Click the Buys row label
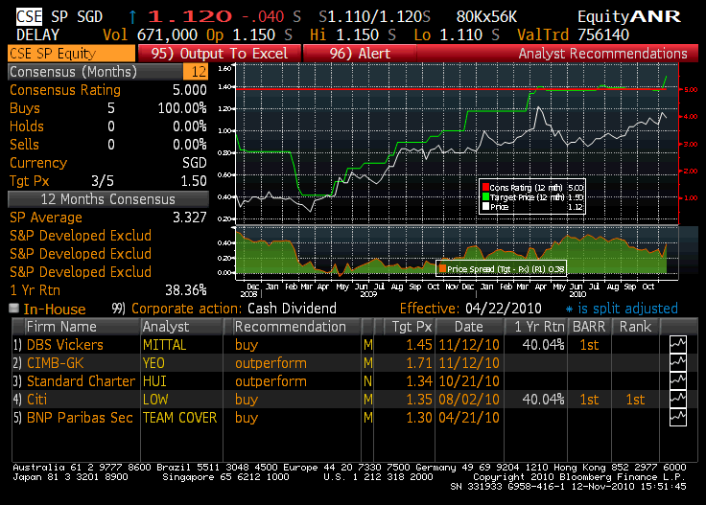This screenshot has width=706, height=505. [x=25, y=108]
